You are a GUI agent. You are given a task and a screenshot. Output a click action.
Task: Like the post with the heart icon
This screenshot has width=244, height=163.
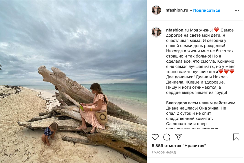pos(155,137)
